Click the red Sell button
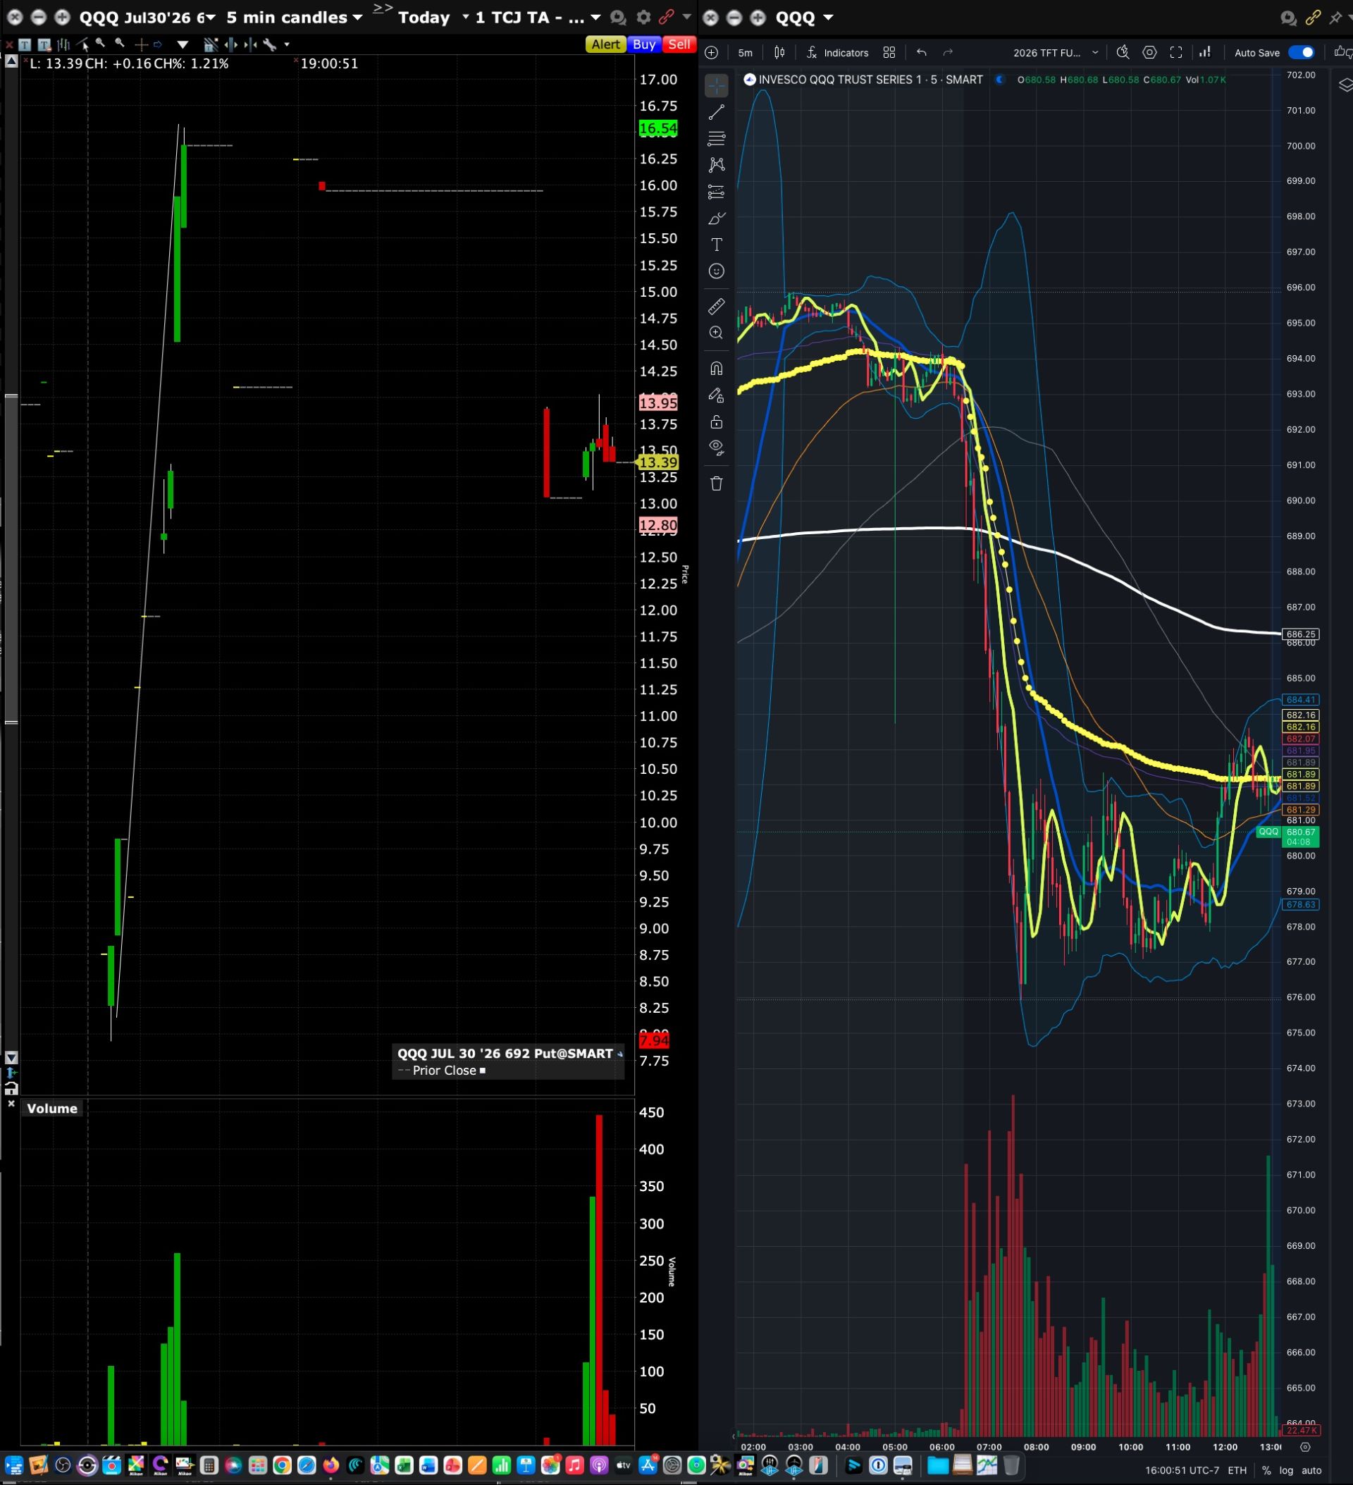1353x1485 pixels. pos(679,44)
